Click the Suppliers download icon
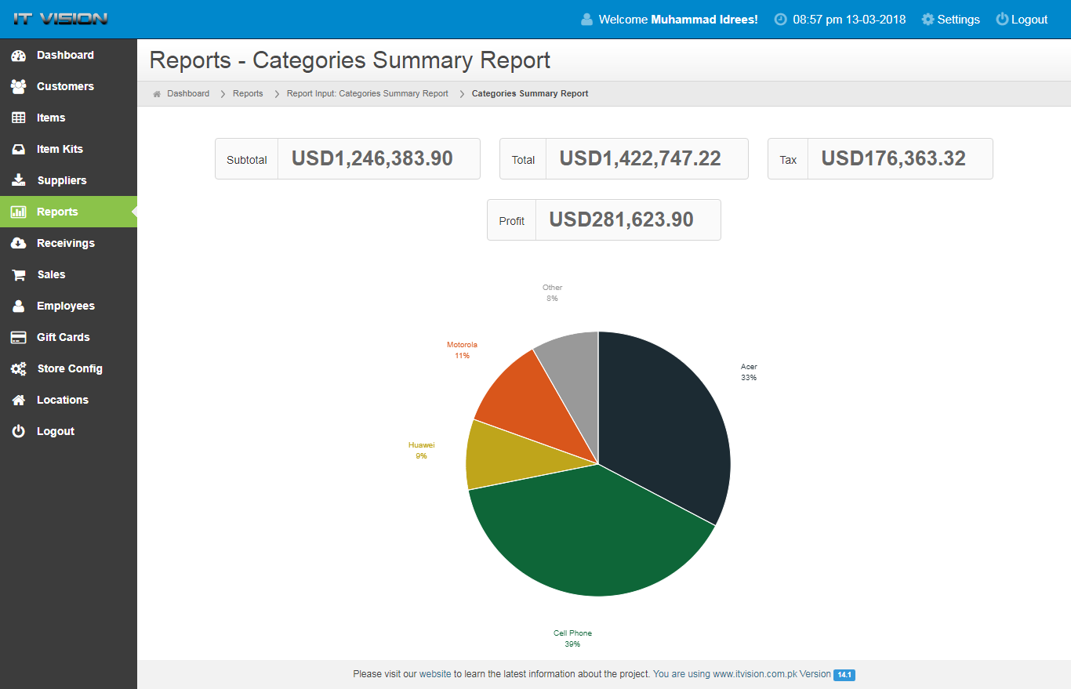This screenshot has width=1071, height=689. click(x=19, y=181)
